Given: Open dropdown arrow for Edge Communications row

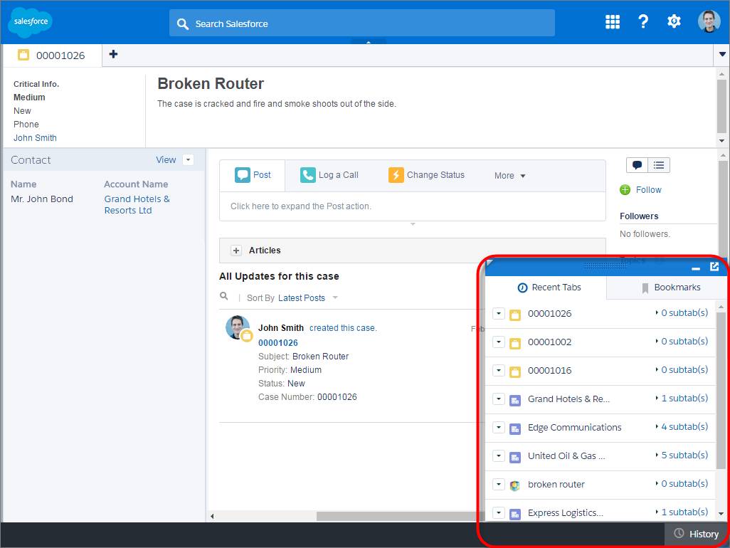Looking at the screenshot, I should 499,427.
